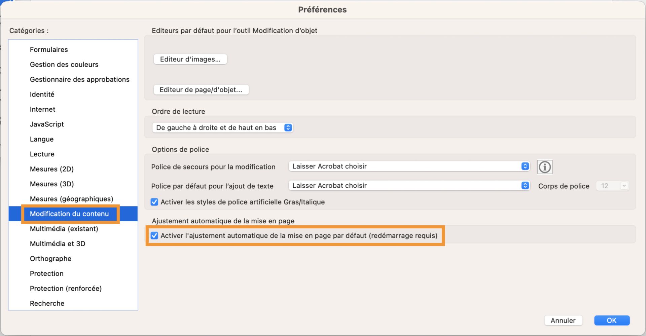Image resolution: width=646 pixels, height=336 pixels.
Task: Select the Lecture category
Action: point(42,154)
